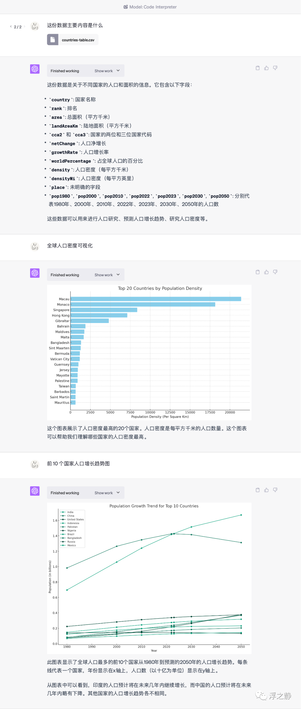Click ChatGPT avatar beside the density chart
The image size is (301, 709).
click(35, 273)
